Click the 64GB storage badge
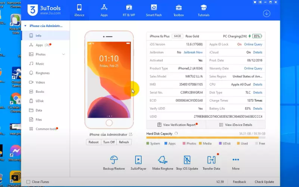This screenshot has width=299, height=187. click(x=177, y=36)
